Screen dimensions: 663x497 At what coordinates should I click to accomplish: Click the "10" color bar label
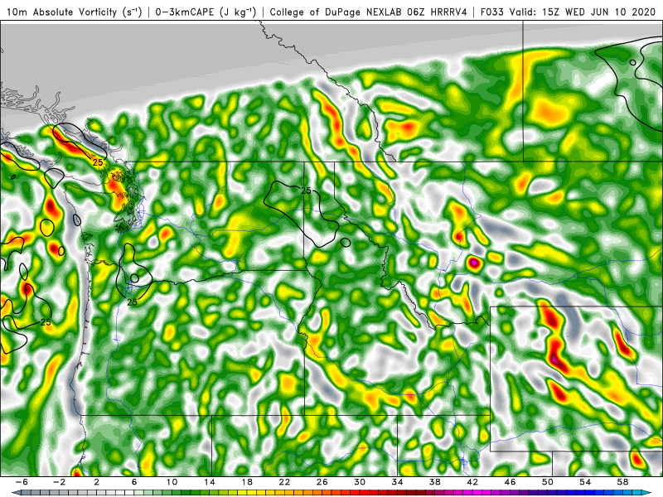pos(172,482)
